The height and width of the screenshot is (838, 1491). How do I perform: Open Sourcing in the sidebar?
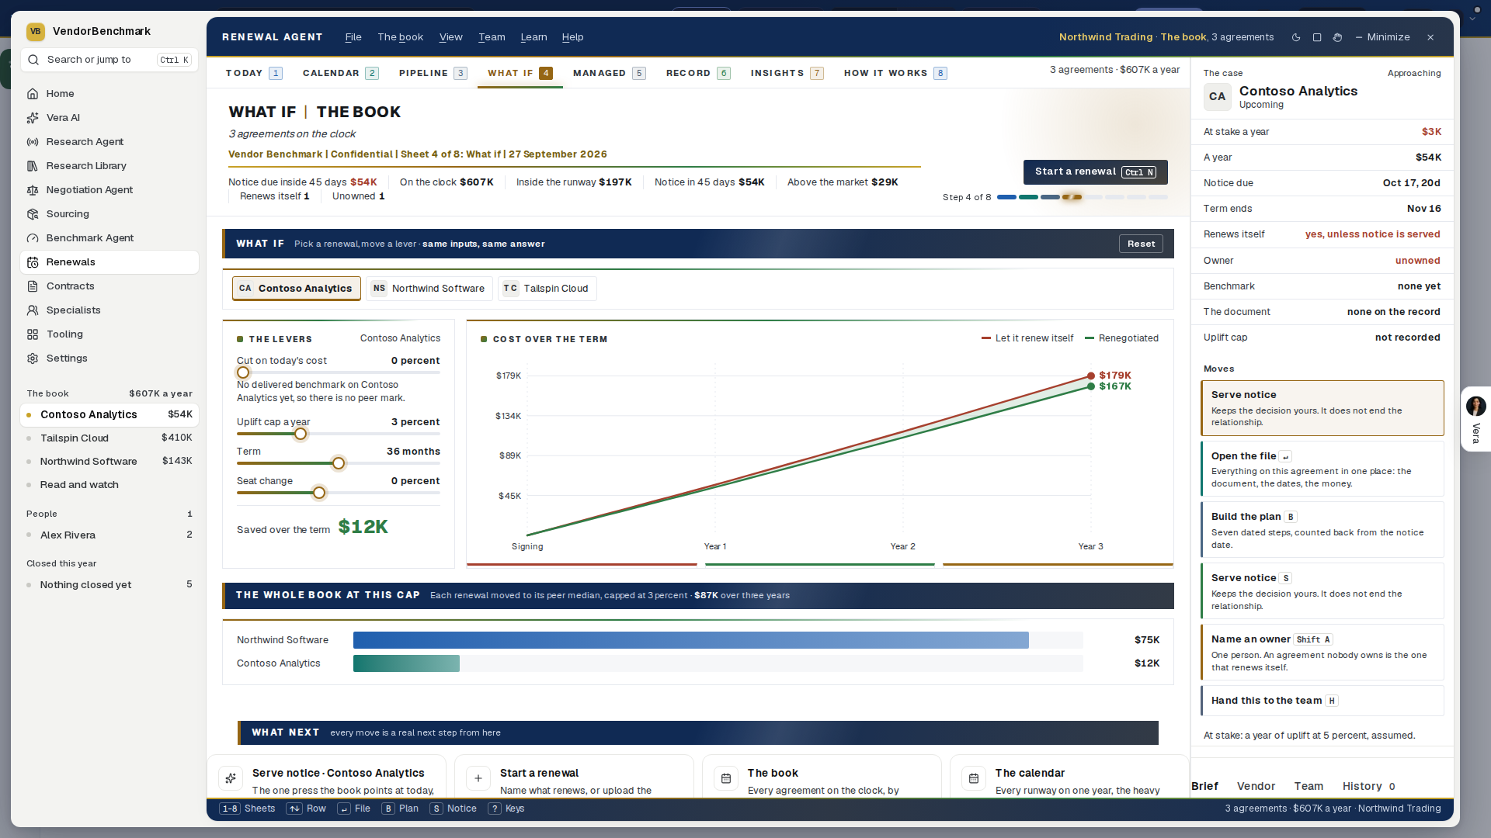(109, 214)
